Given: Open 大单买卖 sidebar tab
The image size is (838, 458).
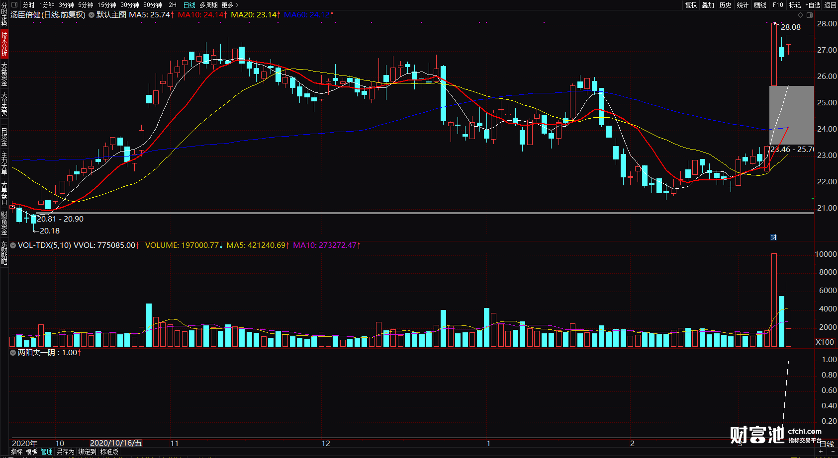Looking at the screenshot, I should (x=4, y=103).
